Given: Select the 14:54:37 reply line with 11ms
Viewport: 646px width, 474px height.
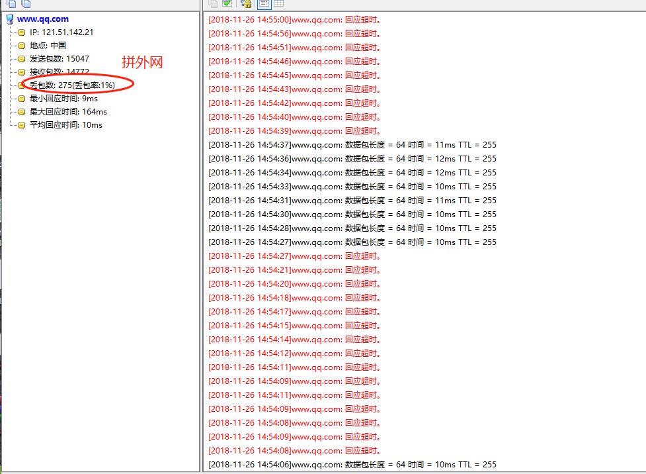Looking at the screenshot, I should (352, 145).
